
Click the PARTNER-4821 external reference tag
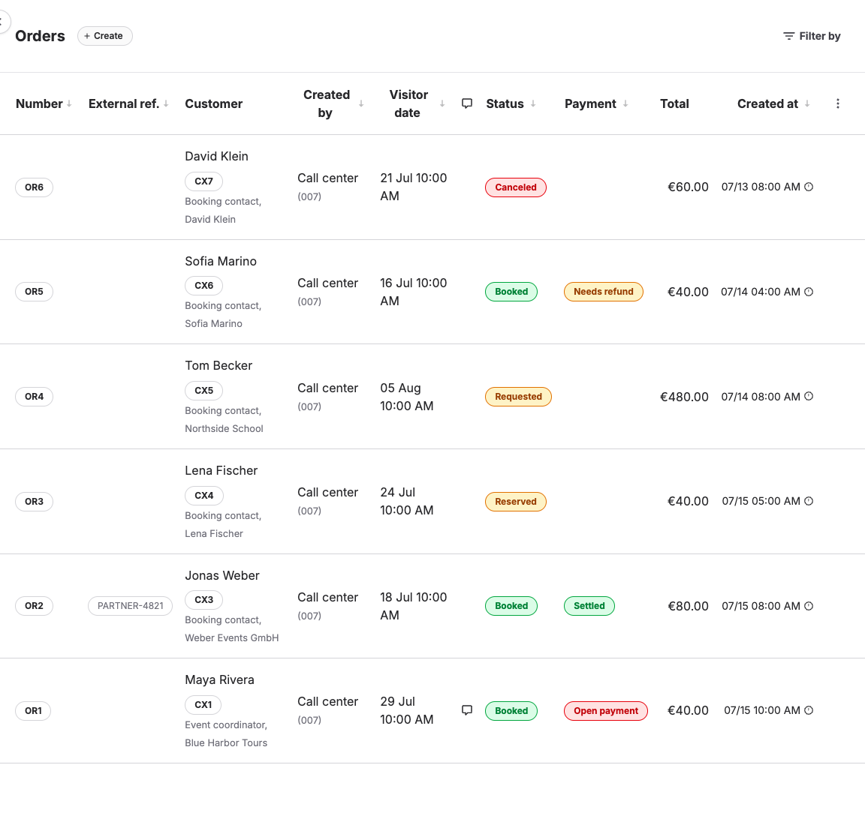click(x=130, y=606)
